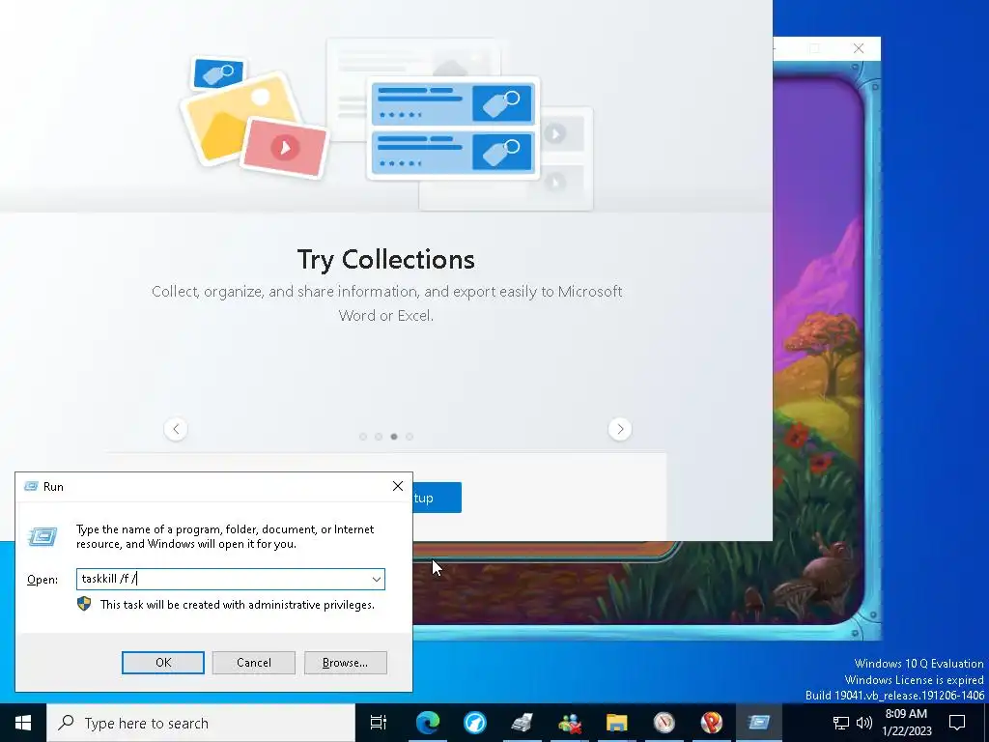Click the blue setup button behind Run
The image size is (989, 742).
click(x=438, y=498)
